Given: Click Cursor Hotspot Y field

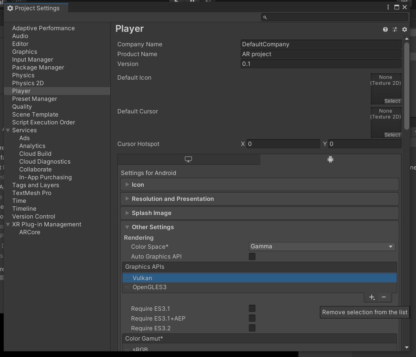Looking at the screenshot, I should [365, 144].
